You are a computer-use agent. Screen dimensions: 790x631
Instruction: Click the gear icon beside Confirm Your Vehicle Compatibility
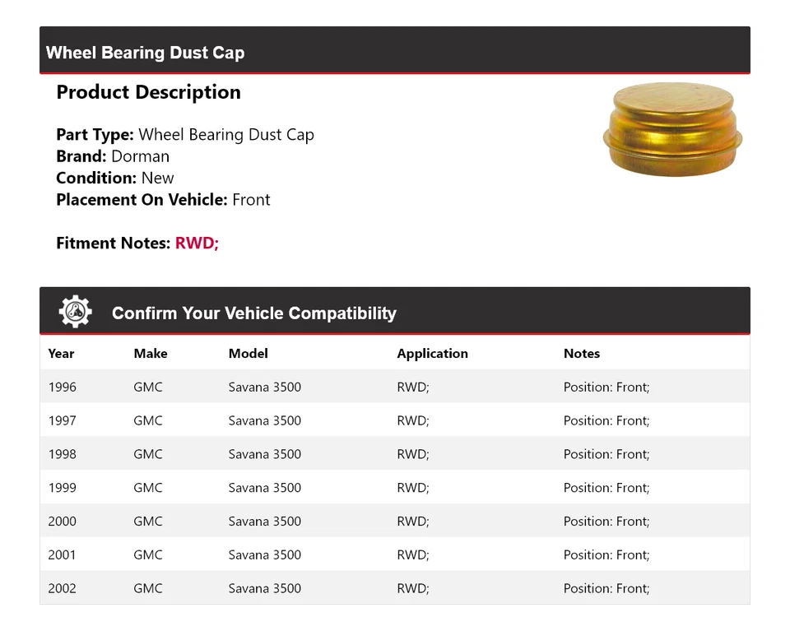[x=75, y=313]
